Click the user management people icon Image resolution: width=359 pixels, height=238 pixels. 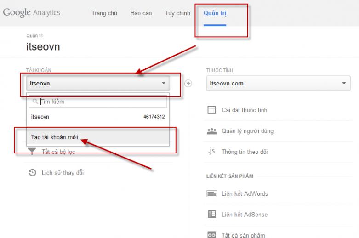[212, 131]
